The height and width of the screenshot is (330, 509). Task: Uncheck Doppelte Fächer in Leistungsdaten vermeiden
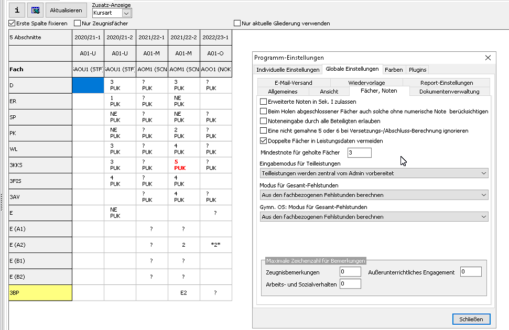(x=263, y=141)
